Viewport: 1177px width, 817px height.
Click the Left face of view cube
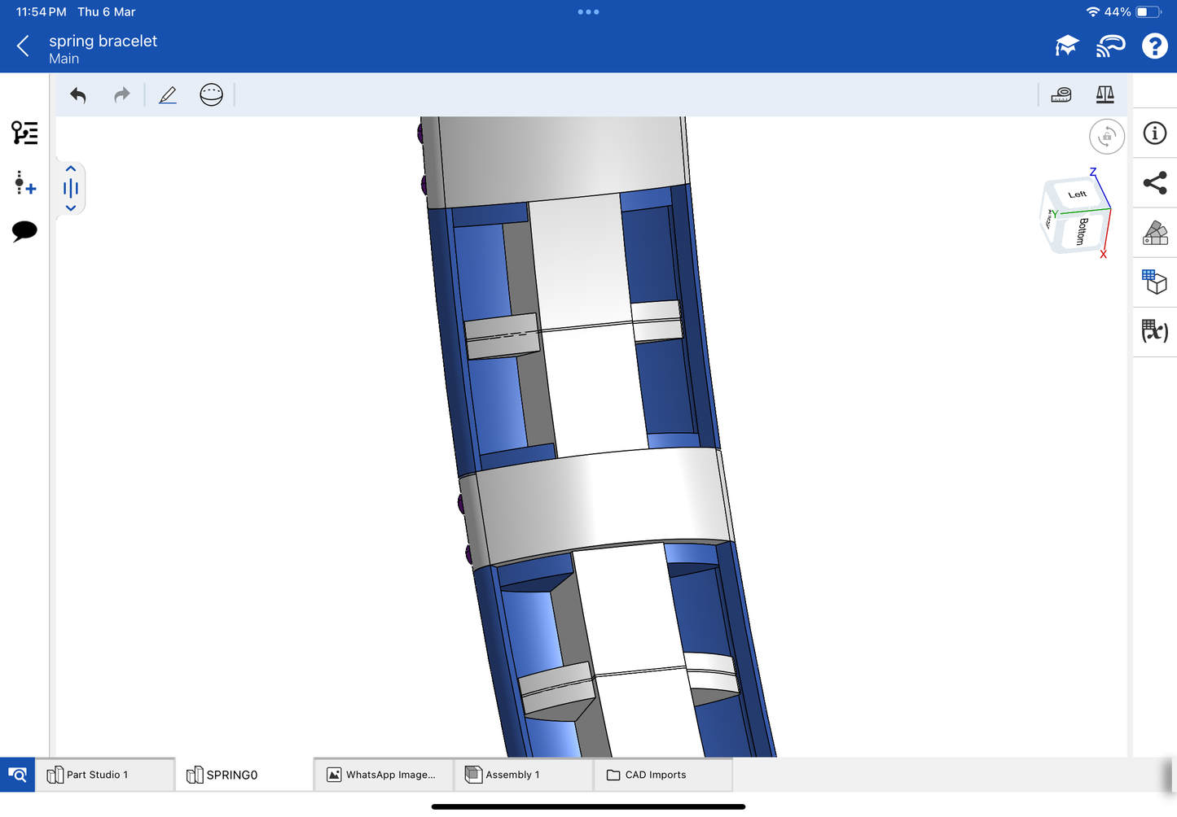tap(1077, 194)
